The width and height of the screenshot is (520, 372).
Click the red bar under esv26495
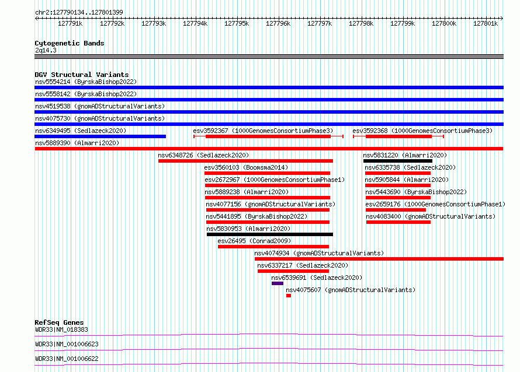(273, 247)
